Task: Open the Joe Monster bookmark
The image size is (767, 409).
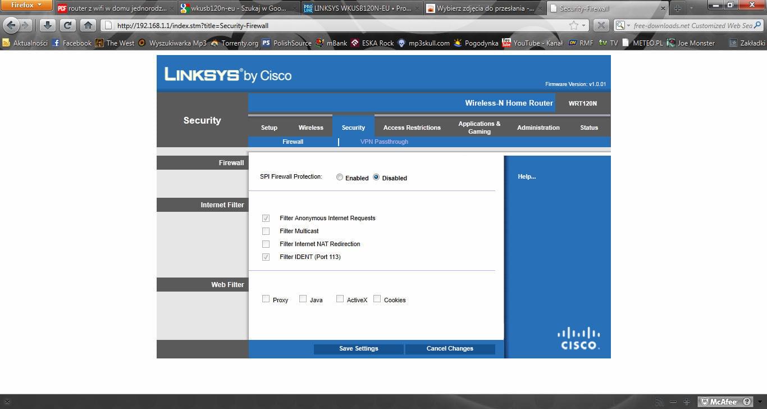Action: coord(691,43)
